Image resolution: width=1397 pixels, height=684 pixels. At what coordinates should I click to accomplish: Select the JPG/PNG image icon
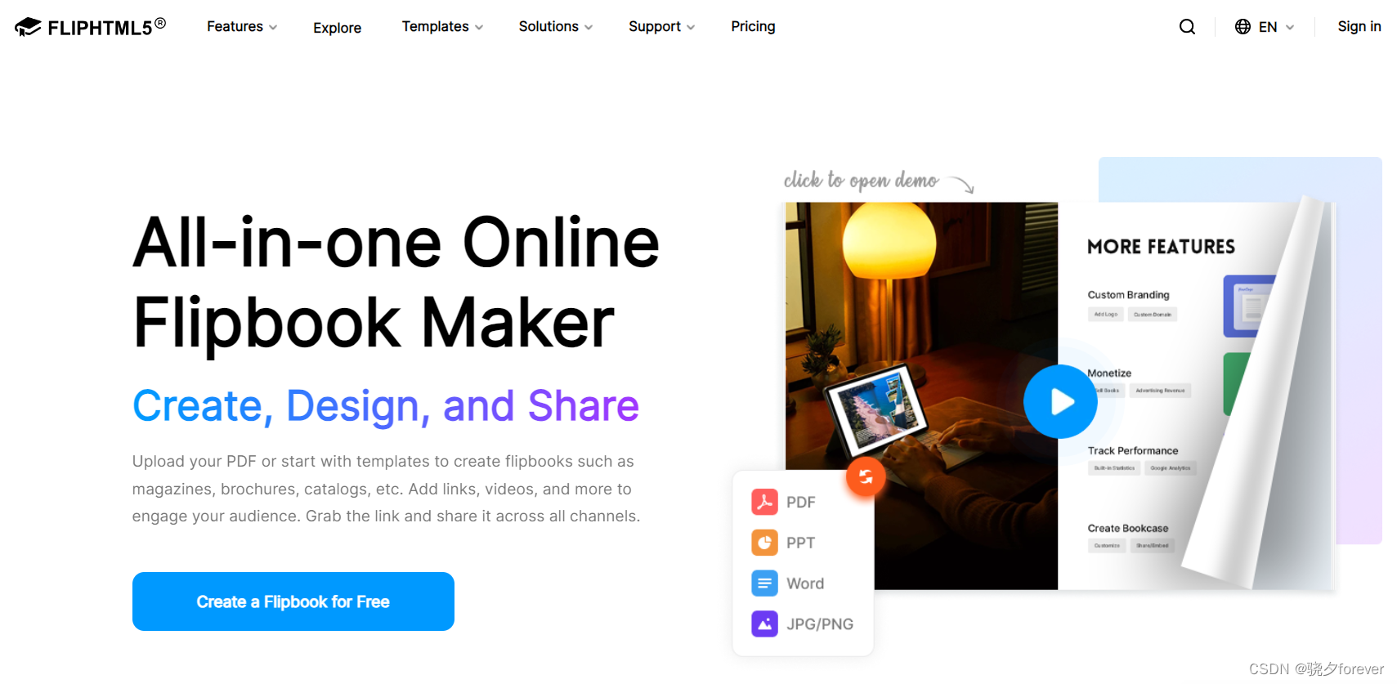click(x=764, y=624)
